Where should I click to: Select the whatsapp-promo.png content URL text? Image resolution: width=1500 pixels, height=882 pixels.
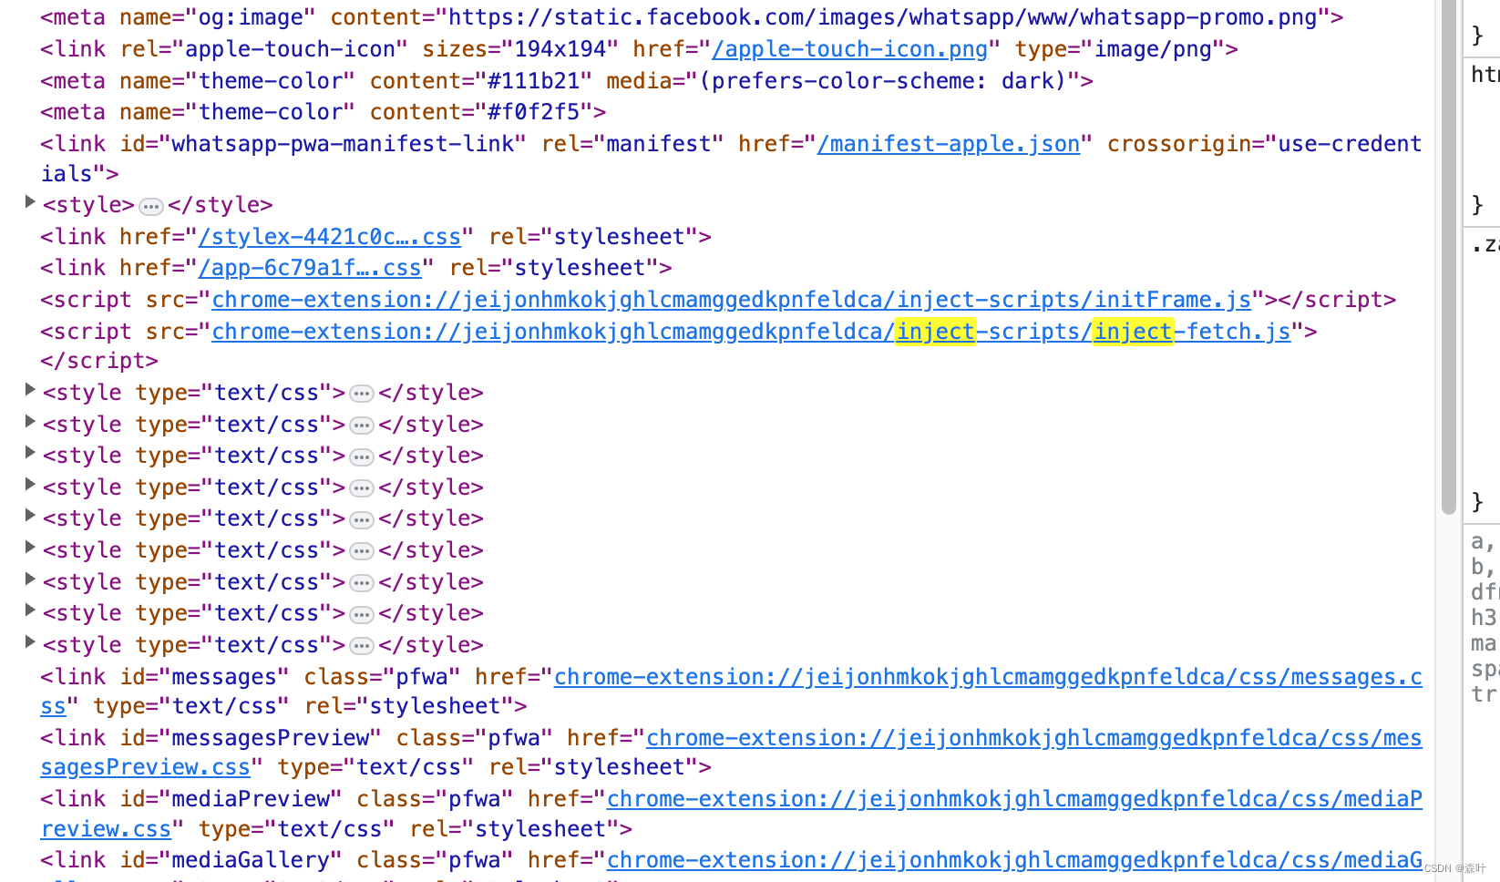[x=883, y=17]
